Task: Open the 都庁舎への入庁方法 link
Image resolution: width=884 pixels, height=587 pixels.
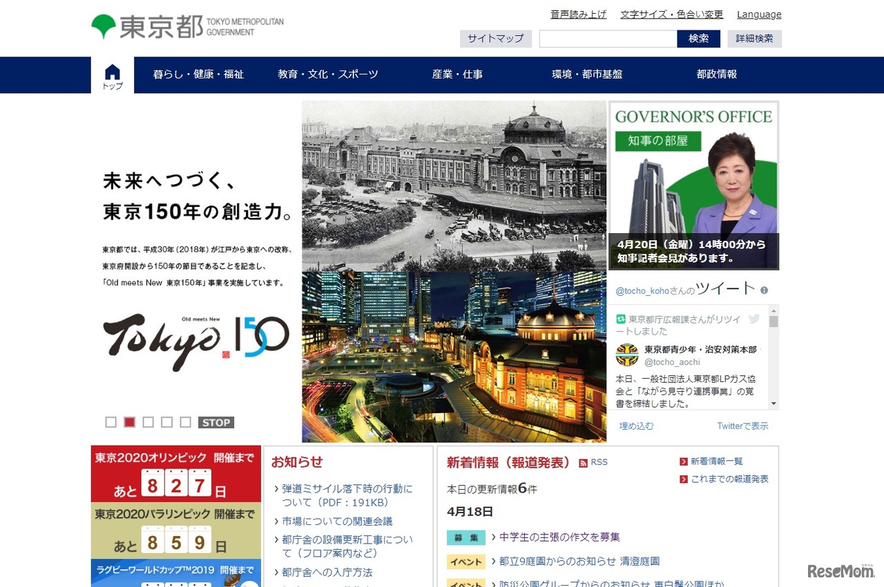Action: pyautogui.click(x=327, y=573)
